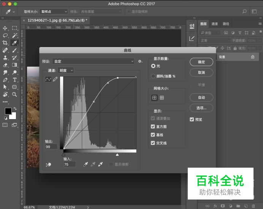Select the 背景 Background layer row
Viewport: 263px width, 209px height.
click(x=237, y=57)
